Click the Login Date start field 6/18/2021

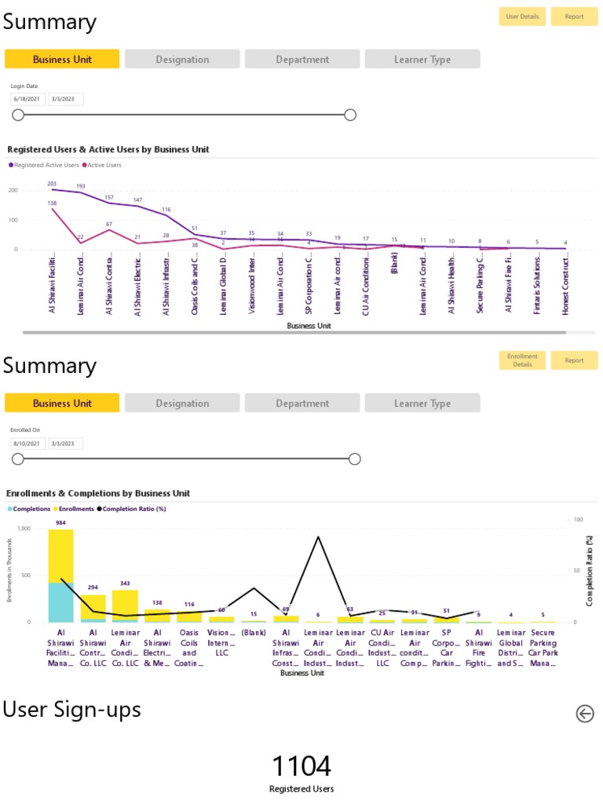click(27, 99)
